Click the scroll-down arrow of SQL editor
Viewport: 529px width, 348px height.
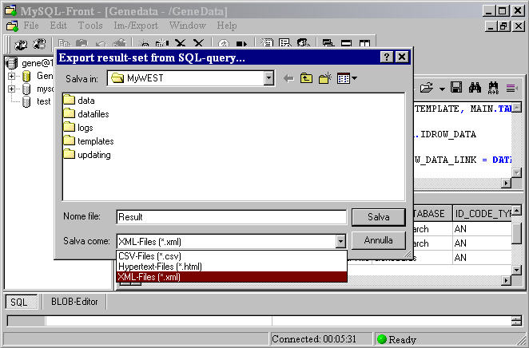pos(516,173)
